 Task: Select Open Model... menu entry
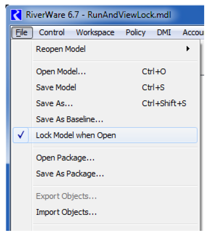tap(61, 72)
